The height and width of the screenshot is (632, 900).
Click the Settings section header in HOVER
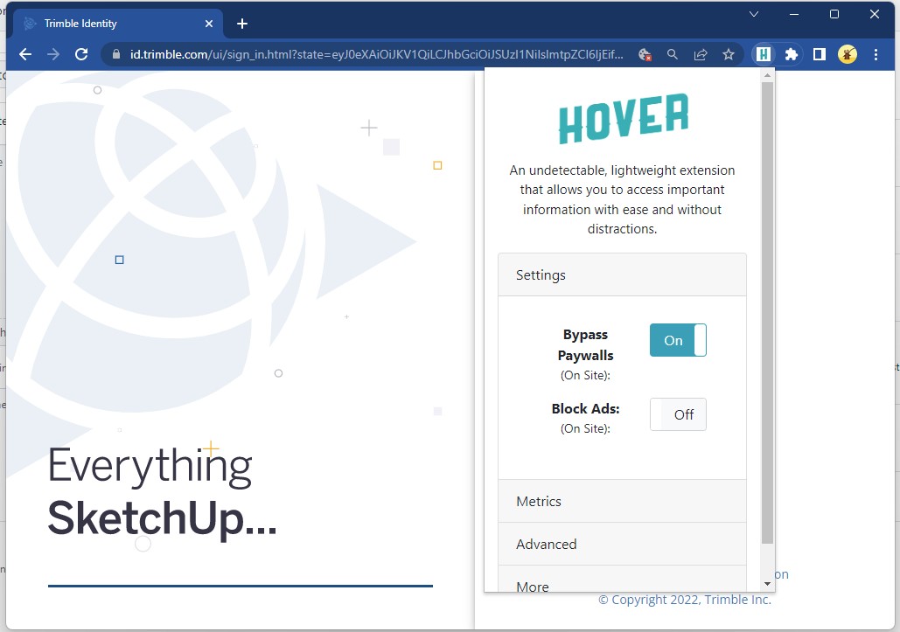pos(622,274)
